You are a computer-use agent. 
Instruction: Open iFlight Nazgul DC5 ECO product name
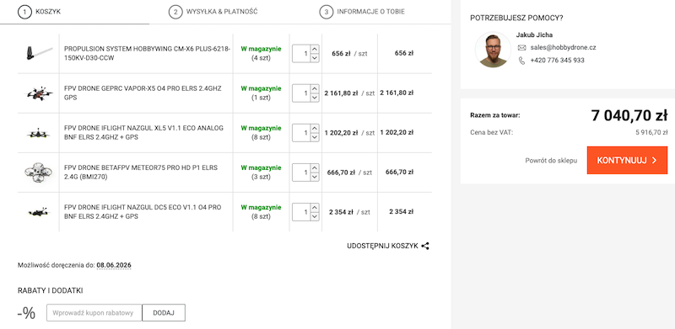pyautogui.click(x=143, y=212)
